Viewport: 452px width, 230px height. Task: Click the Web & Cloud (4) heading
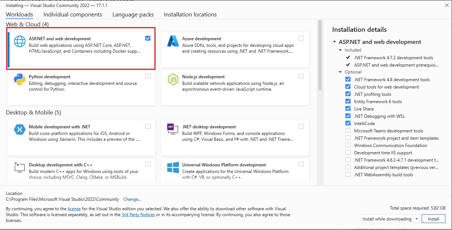point(27,24)
